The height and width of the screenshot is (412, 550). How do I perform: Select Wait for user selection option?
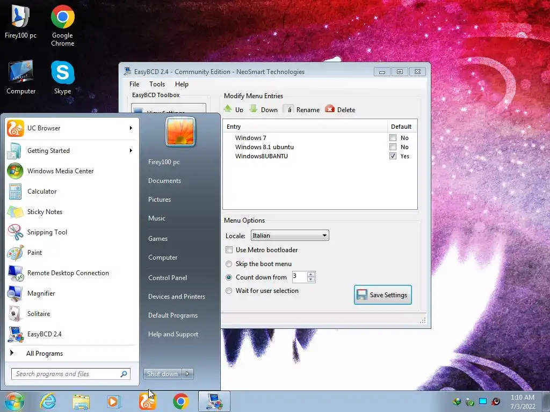tap(229, 290)
